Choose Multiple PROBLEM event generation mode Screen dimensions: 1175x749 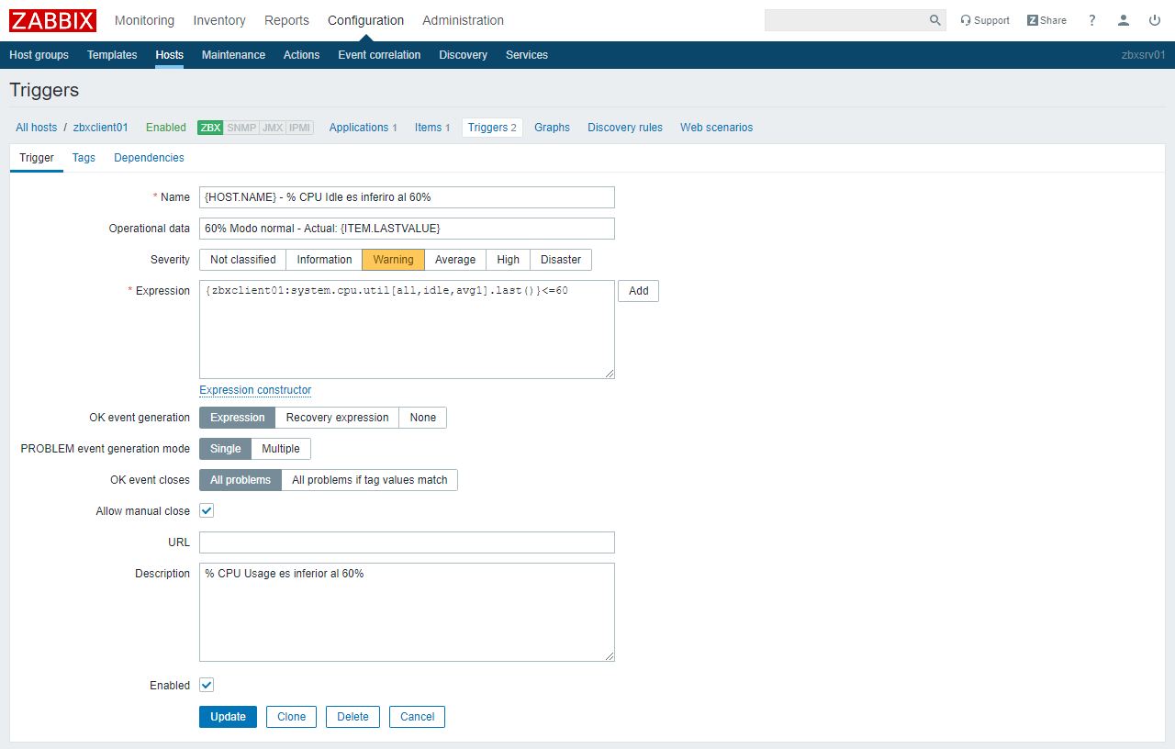click(x=281, y=449)
